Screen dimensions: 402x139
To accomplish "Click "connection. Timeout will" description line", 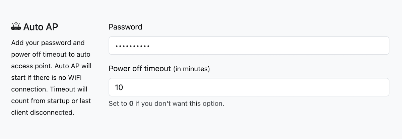I will coord(49,89).
